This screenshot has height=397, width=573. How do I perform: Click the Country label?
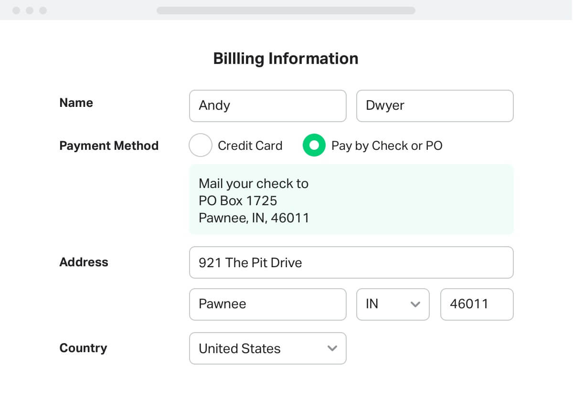coord(83,348)
